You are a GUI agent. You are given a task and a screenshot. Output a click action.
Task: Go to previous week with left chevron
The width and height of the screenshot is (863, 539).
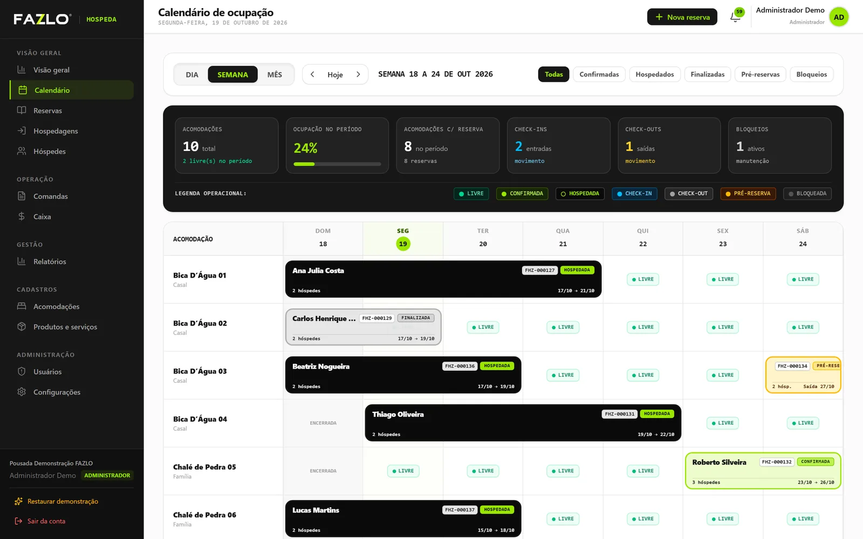pyautogui.click(x=312, y=74)
